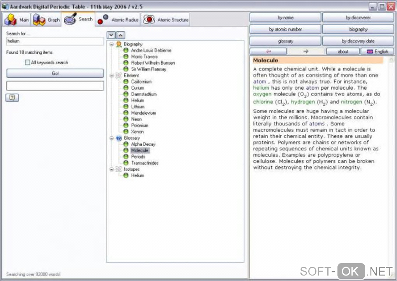Open the about button
Screen dimensions: 397x281
coord(343,51)
